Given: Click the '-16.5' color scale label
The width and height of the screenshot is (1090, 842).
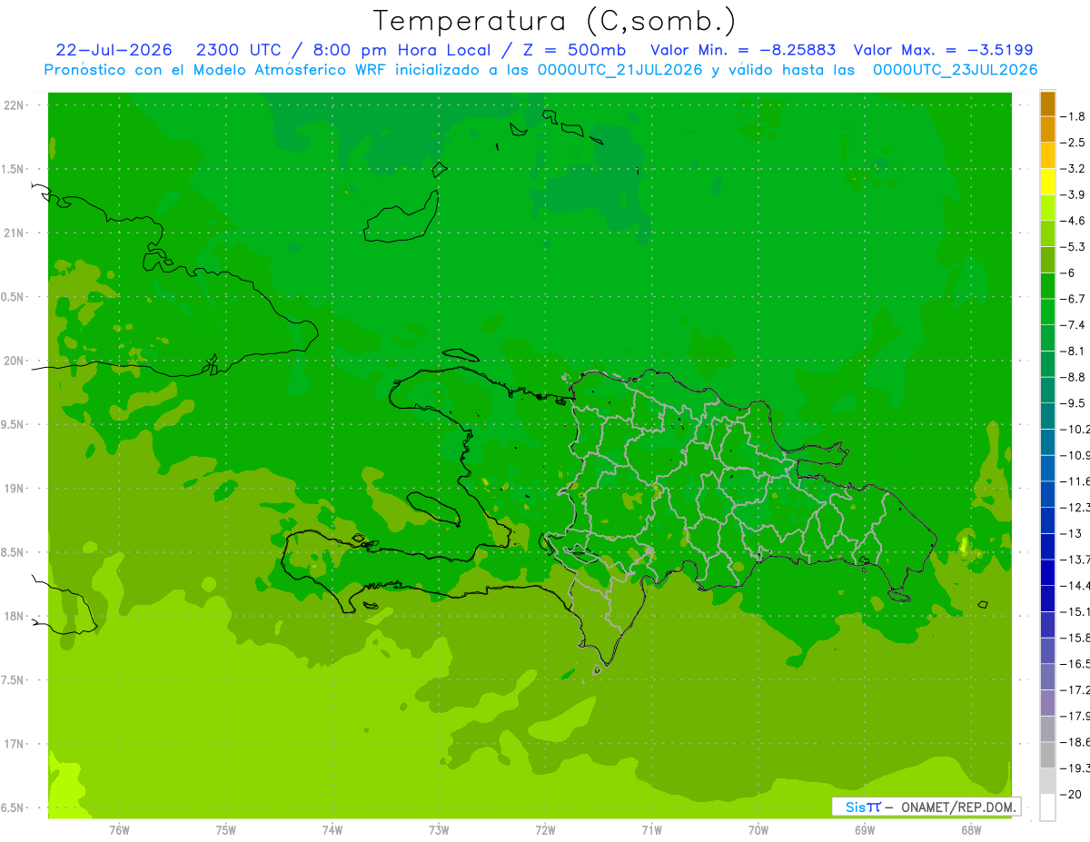Looking at the screenshot, I should tap(1076, 664).
